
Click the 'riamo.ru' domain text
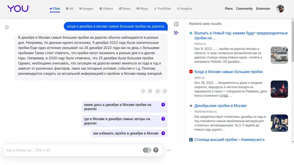click(200, 43)
